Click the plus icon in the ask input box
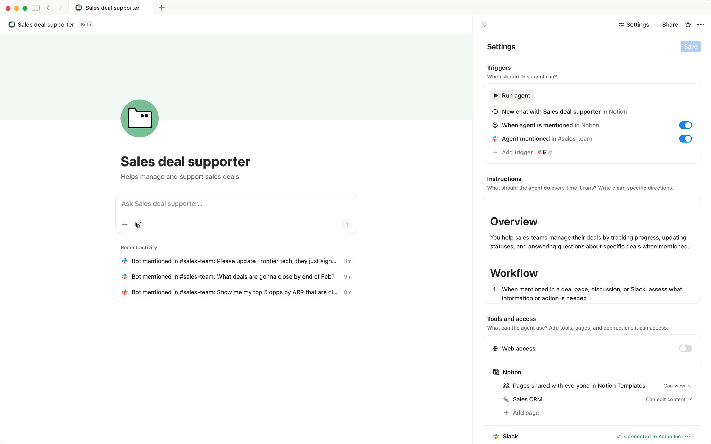Image resolution: width=711 pixels, height=444 pixels. [x=125, y=224]
